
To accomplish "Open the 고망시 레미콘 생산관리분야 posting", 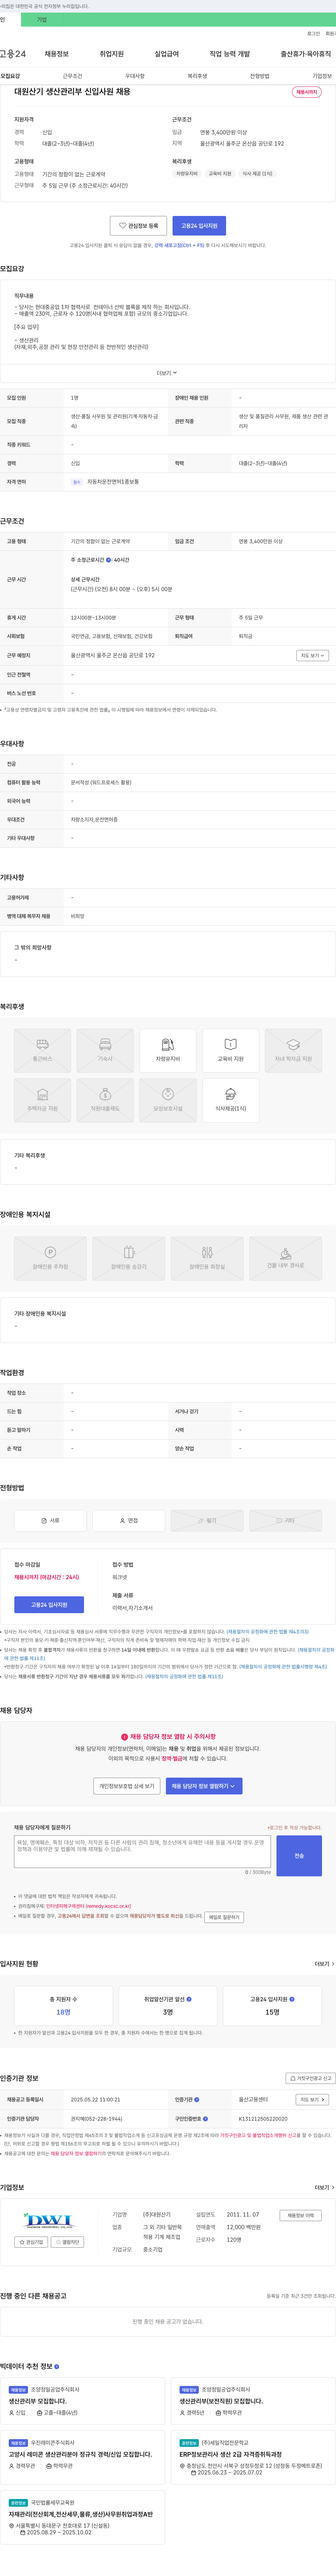I will [x=80, y=2454].
